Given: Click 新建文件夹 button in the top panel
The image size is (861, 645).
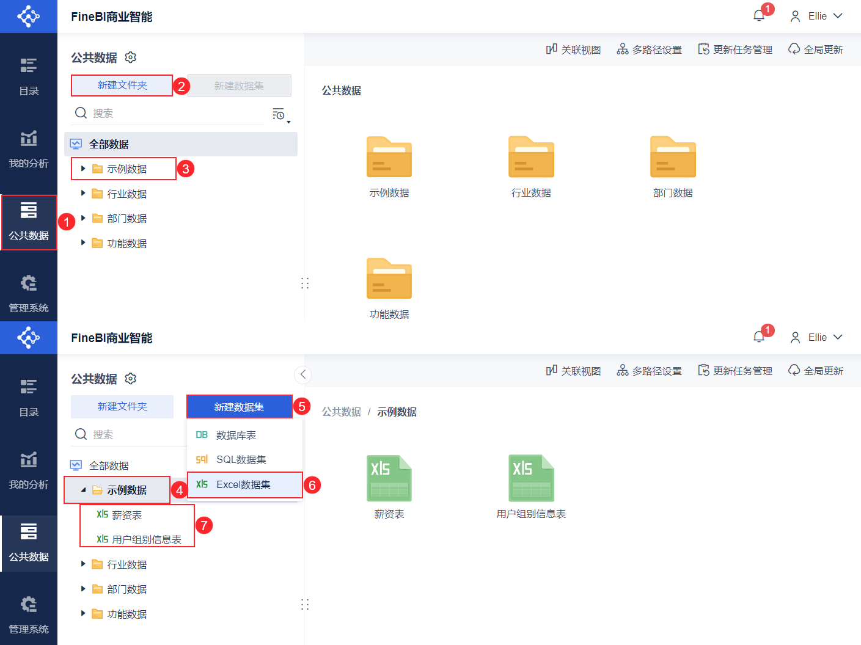Looking at the screenshot, I should tap(122, 85).
